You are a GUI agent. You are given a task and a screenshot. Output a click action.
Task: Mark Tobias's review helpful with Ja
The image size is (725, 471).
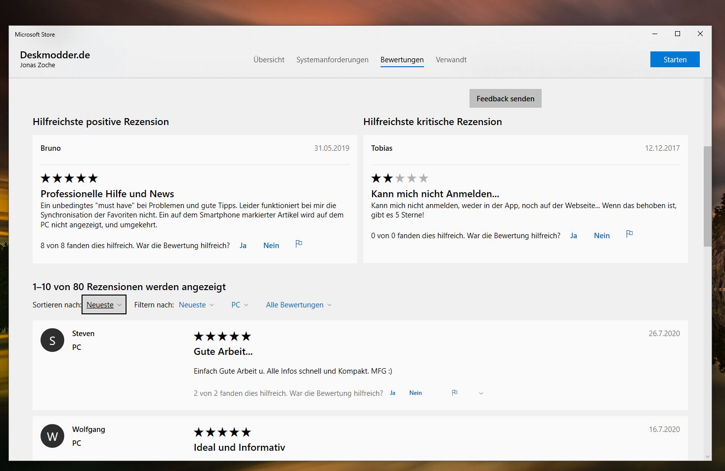point(573,236)
